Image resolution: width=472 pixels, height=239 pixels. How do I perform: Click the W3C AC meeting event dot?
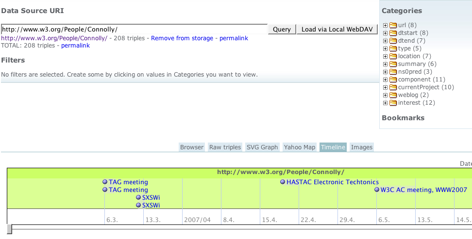tap(377, 190)
